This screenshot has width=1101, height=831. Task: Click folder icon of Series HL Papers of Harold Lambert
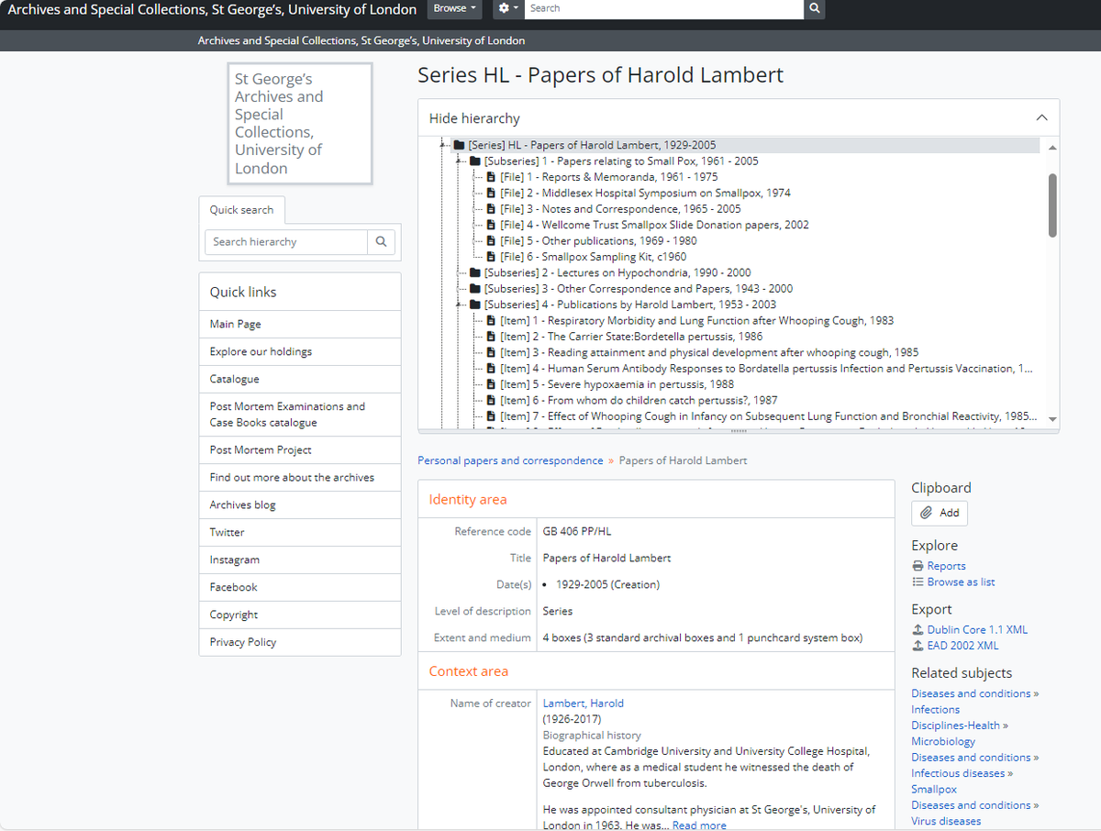coord(459,145)
